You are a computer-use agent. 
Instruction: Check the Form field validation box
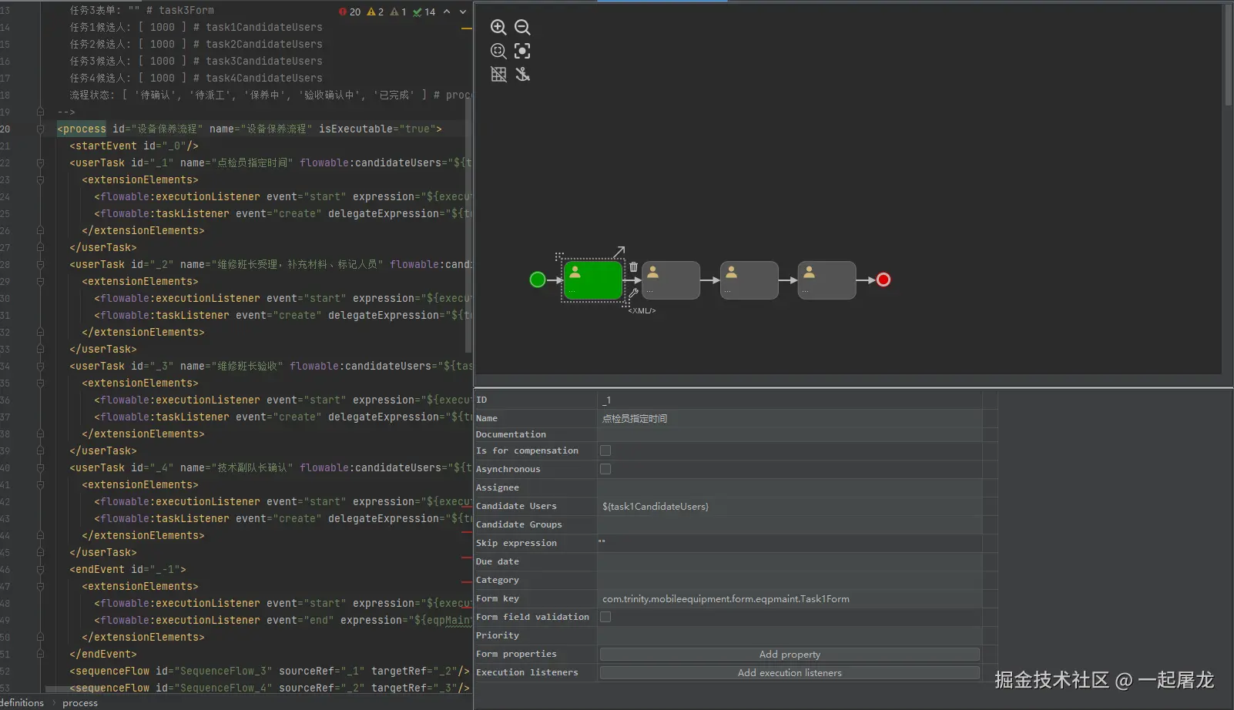[605, 617]
